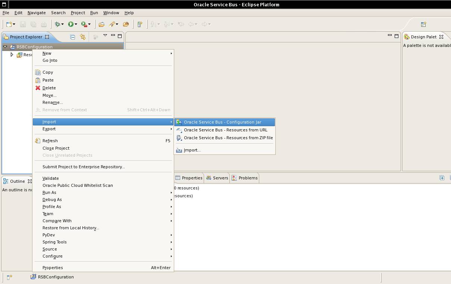Toggle Link with Editor in Project Explorer
The width and height of the screenshot is (451, 284).
(83, 37)
